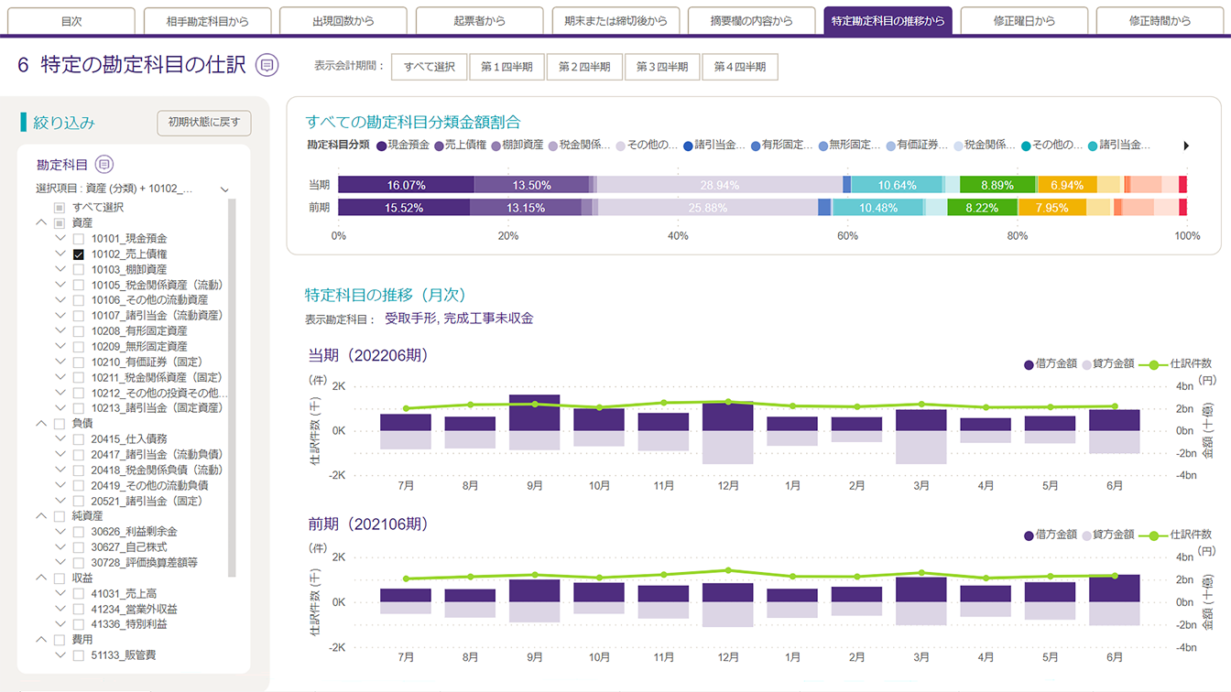Tick the 51133_販管費 checkbox
The width and height of the screenshot is (1231, 692).
tap(79, 655)
